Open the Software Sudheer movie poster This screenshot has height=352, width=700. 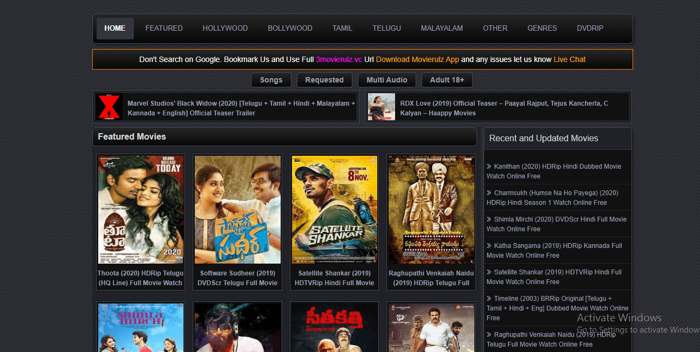(237, 210)
